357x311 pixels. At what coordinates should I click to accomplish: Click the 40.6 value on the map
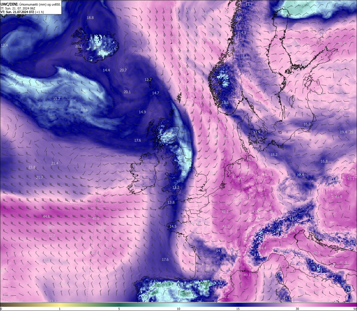coord(96,218)
